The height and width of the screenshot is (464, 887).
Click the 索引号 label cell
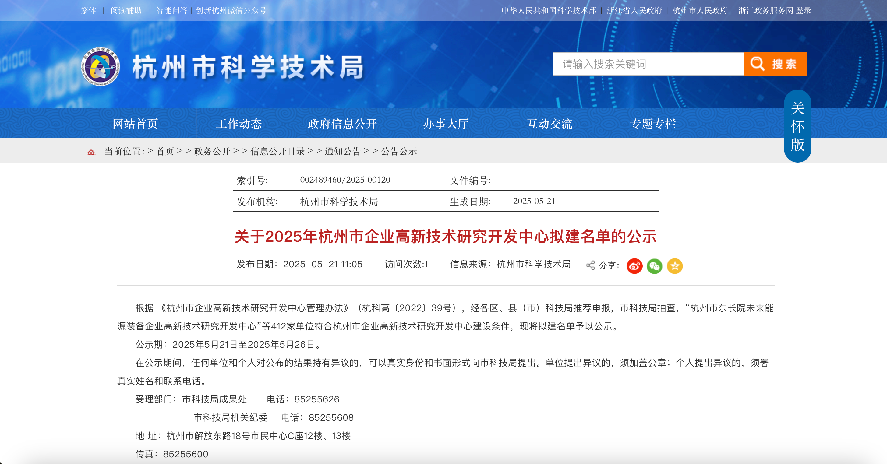click(x=265, y=180)
